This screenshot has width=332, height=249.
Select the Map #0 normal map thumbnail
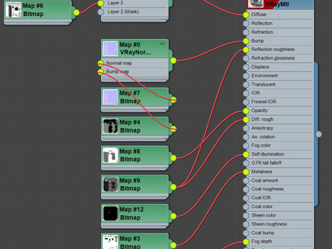(x=110, y=48)
